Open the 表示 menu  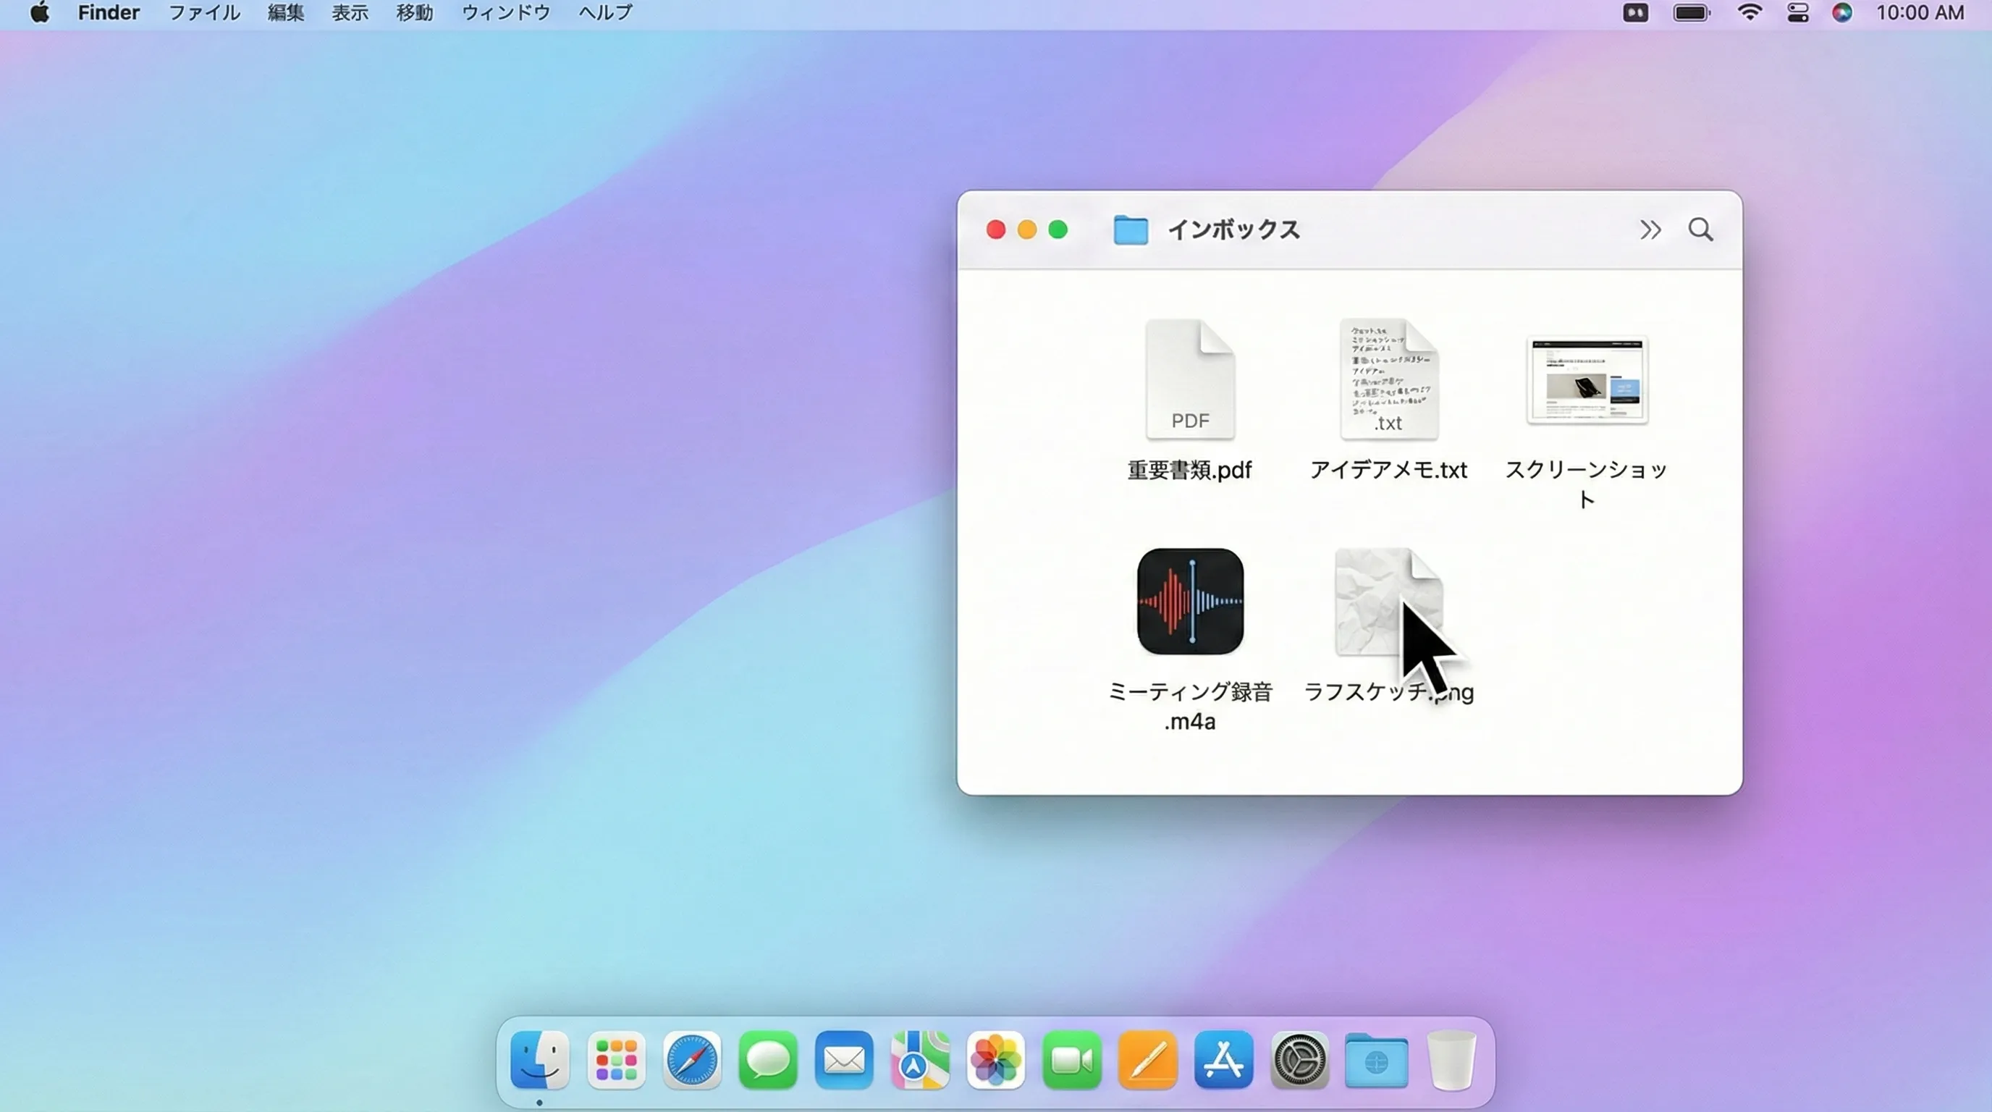tap(349, 12)
